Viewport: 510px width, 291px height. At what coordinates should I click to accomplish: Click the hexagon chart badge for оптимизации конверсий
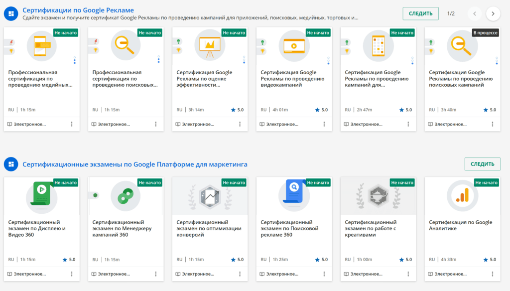(210, 196)
